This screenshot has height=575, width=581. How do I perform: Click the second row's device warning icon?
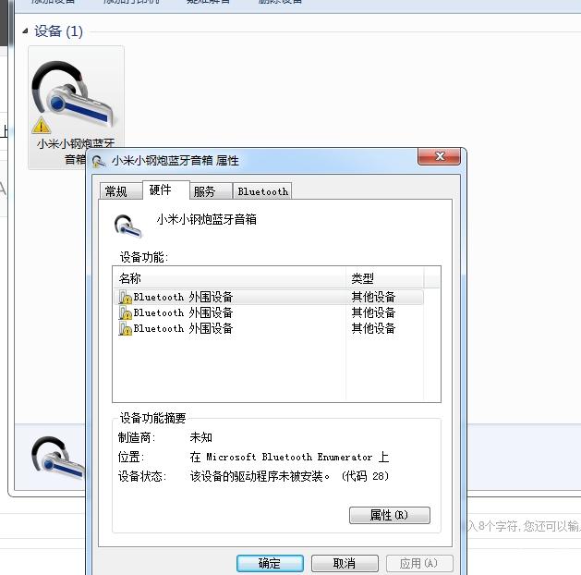tap(126, 312)
